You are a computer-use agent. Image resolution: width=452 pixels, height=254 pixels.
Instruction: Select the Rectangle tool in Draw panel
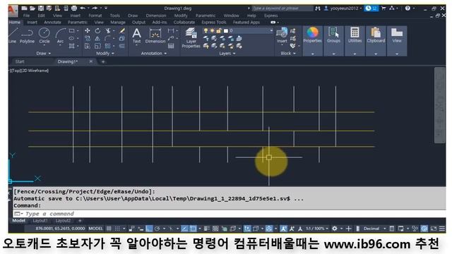(x=72, y=30)
